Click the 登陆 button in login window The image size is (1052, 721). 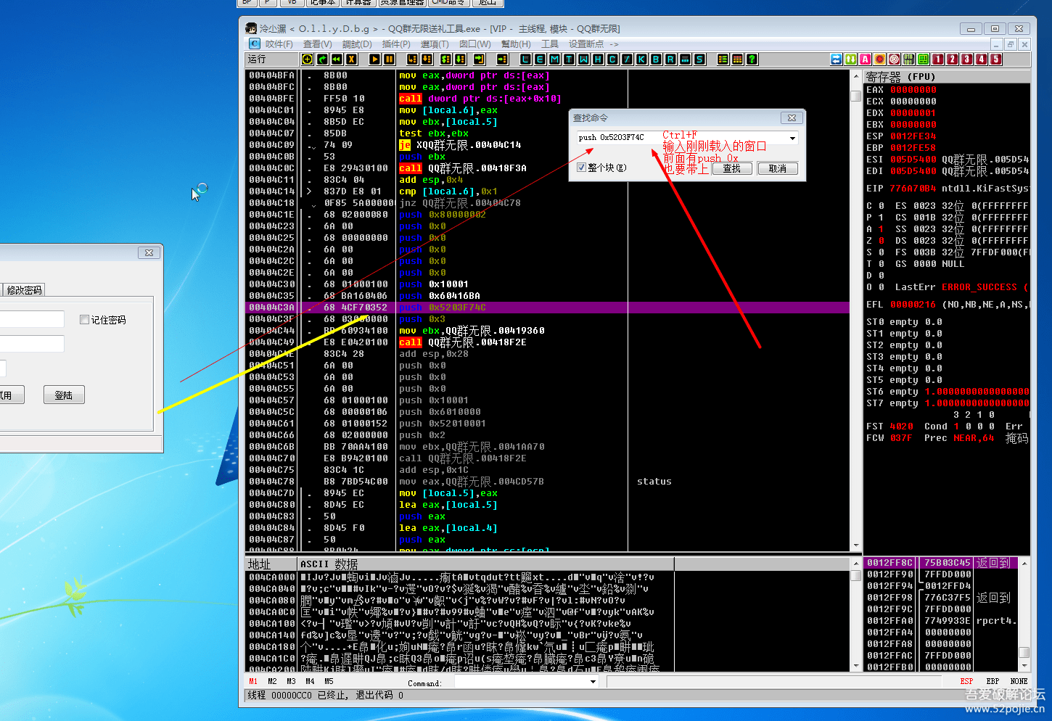pos(64,395)
